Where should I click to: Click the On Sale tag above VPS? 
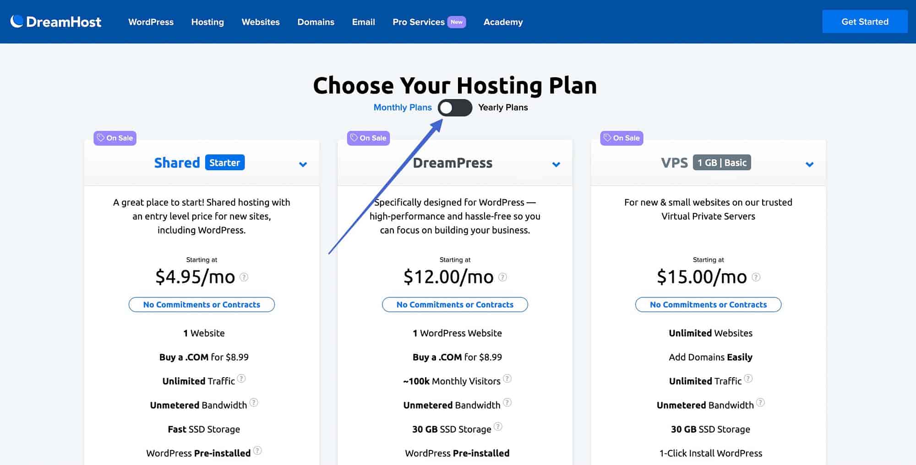(x=622, y=138)
